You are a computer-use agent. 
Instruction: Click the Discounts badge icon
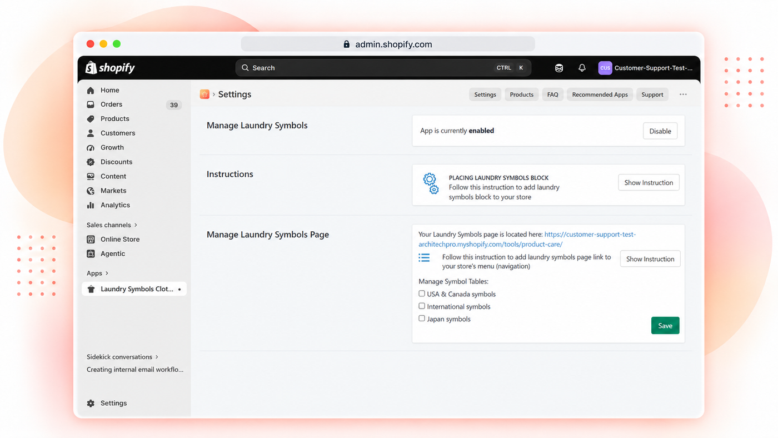(x=91, y=162)
